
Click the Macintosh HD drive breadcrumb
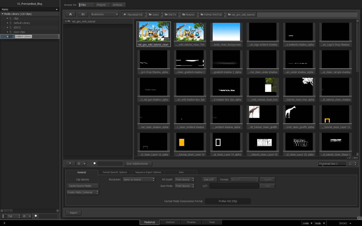pyautogui.click(x=133, y=15)
